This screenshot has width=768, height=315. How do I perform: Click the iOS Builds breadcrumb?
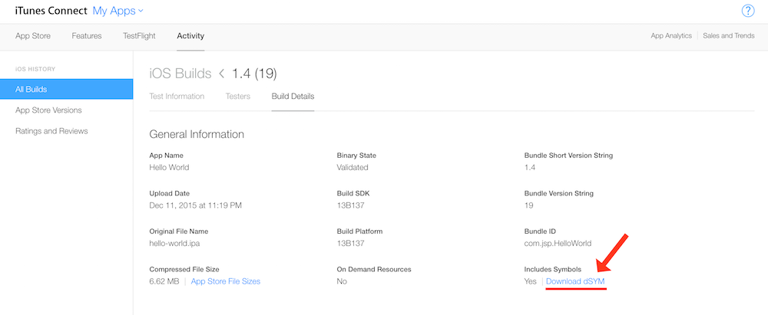point(180,74)
